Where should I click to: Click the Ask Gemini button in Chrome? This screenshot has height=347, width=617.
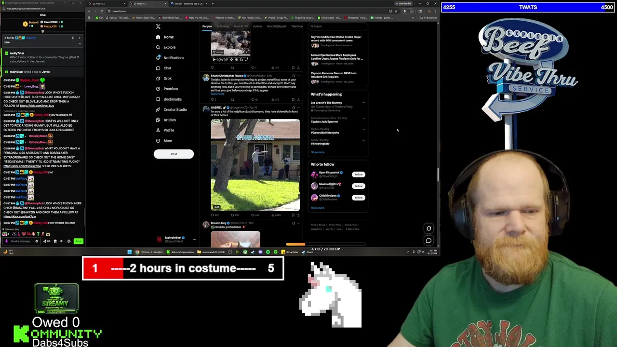[403, 4]
